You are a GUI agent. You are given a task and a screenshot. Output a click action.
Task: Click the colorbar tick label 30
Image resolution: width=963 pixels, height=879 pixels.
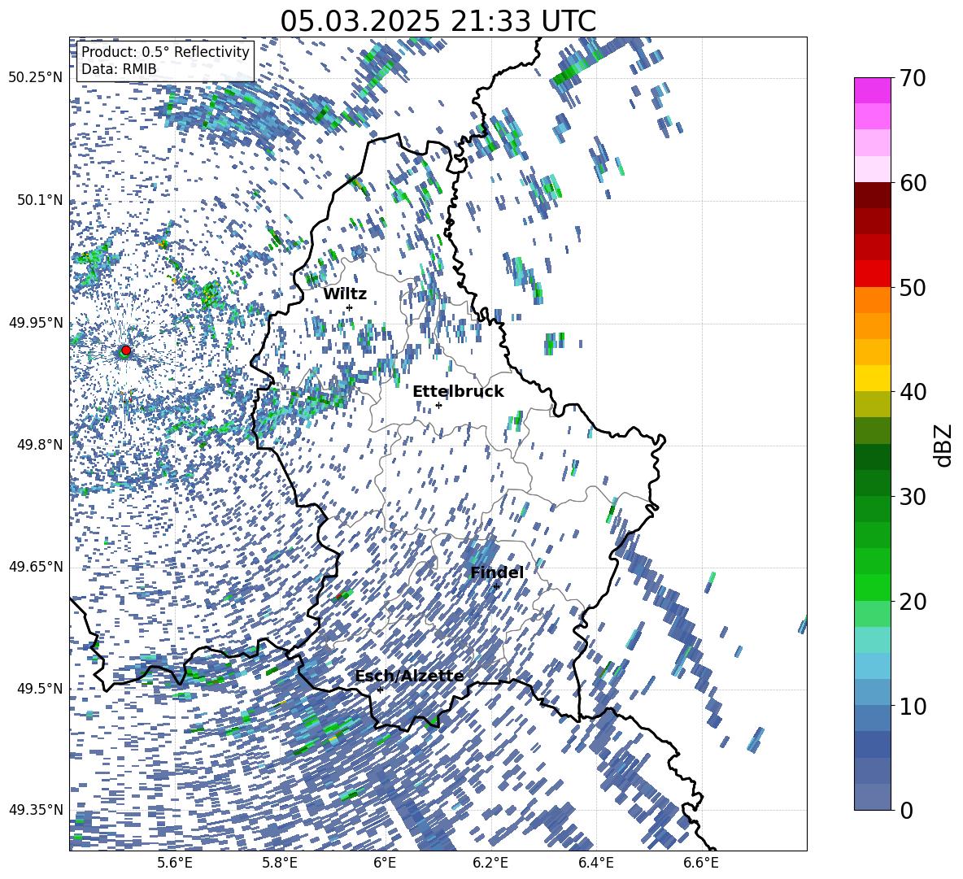pyautogui.click(x=913, y=497)
